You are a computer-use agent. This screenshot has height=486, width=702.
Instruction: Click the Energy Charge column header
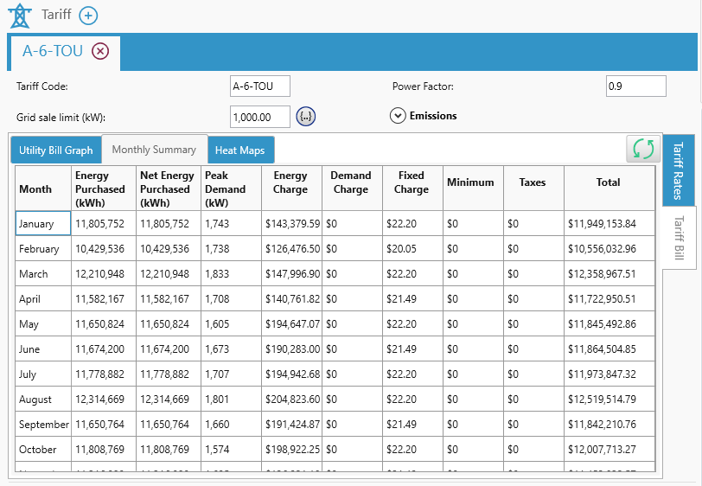point(290,182)
